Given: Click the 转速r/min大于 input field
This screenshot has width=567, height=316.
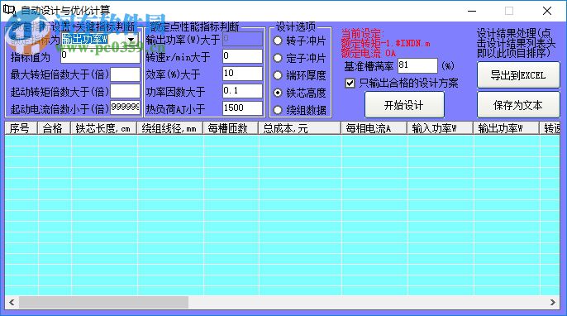Looking at the screenshot, I should click(242, 56).
